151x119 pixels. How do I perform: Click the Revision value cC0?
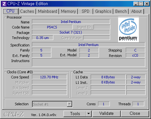tap(135, 55)
